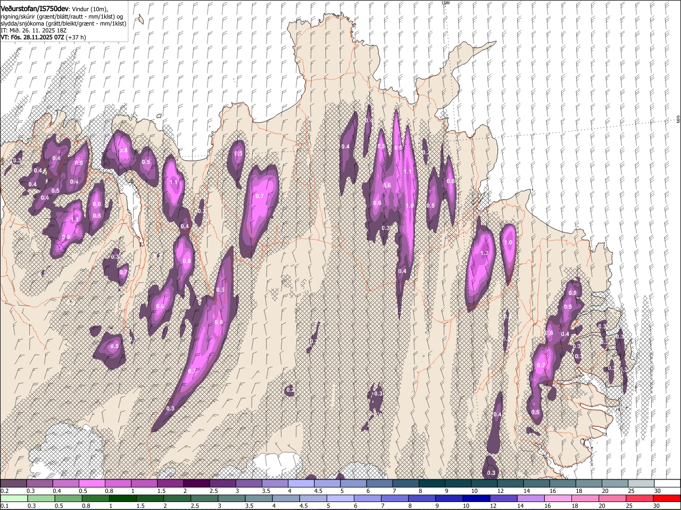681x510 pixels.
Task: Choose bright pink 0.5 swatch in upper legend
Action: click(92, 483)
